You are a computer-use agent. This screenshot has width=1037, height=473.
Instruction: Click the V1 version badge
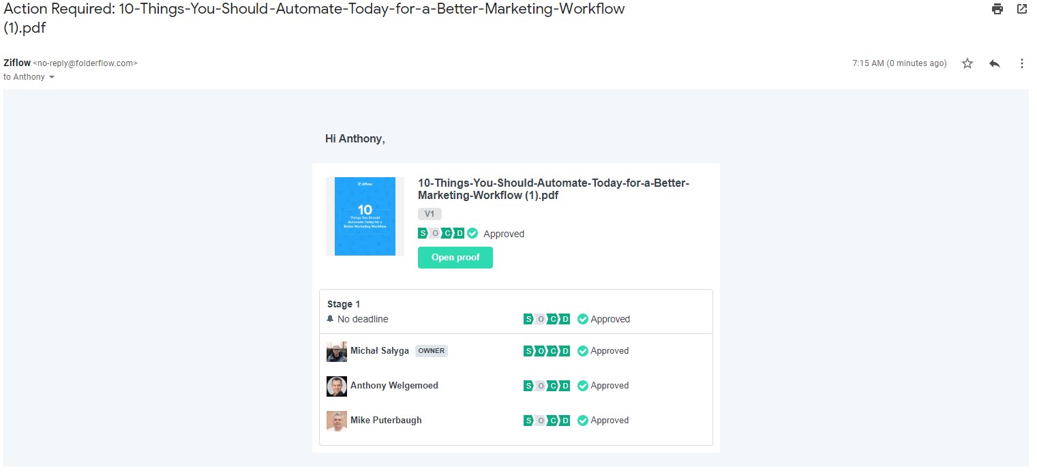pyautogui.click(x=430, y=214)
